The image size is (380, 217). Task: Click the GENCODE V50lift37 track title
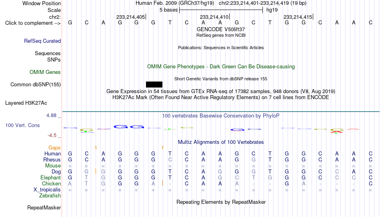coord(221,29)
